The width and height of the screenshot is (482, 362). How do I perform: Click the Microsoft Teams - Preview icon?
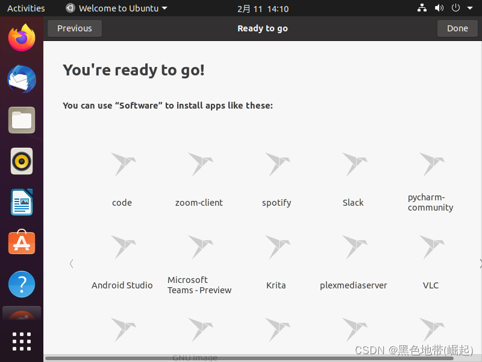coord(200,247)
